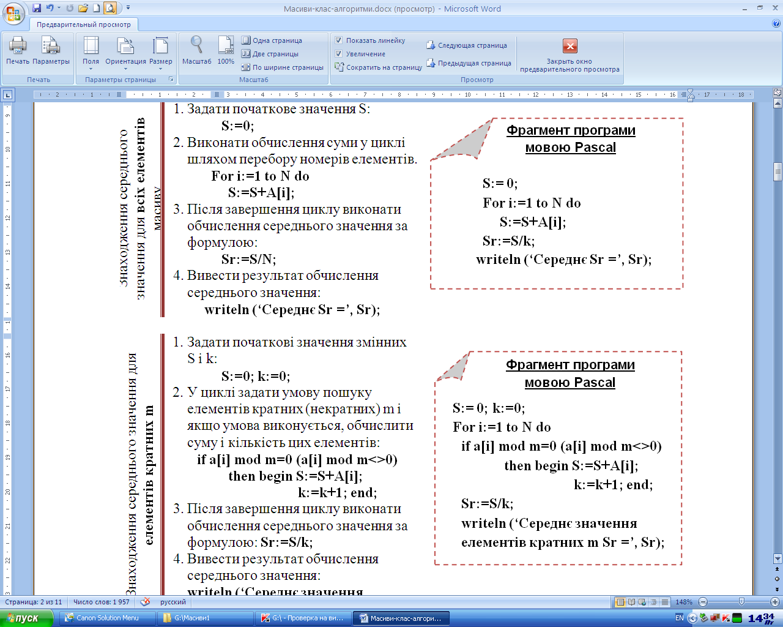Switch to Web Layout view

click(x=643, y=602)
